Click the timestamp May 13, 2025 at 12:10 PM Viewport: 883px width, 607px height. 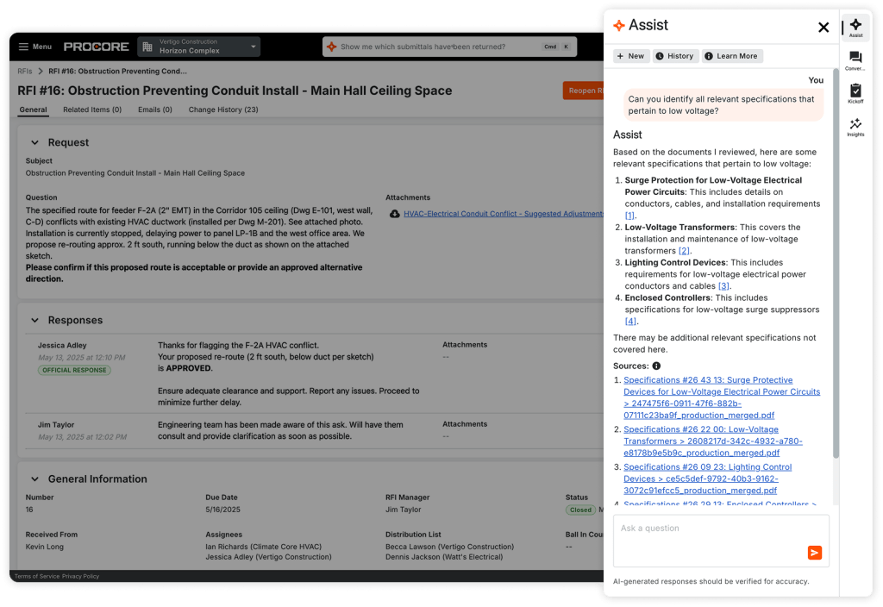tap(82, 358)
